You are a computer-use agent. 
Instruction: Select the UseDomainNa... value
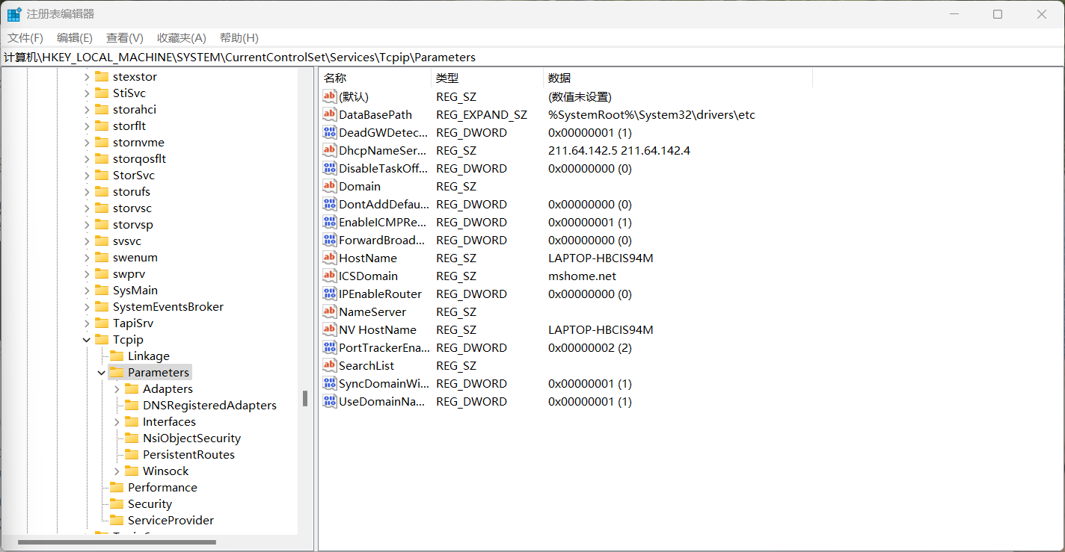pyautogui.click(x=382, y=401)
